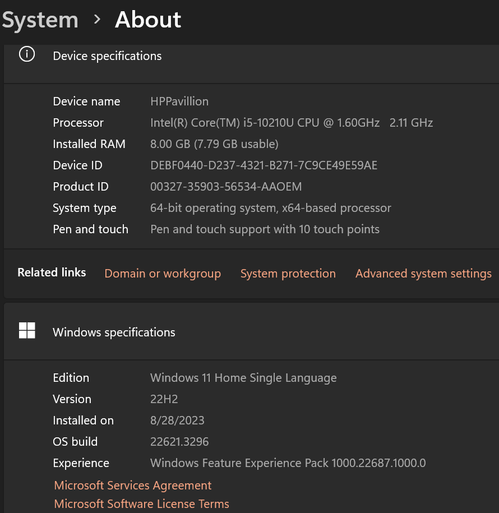This screenshot has height=513, width=499.
Task: Open the Microsoft Services Agreement
Action: point(132,486)
